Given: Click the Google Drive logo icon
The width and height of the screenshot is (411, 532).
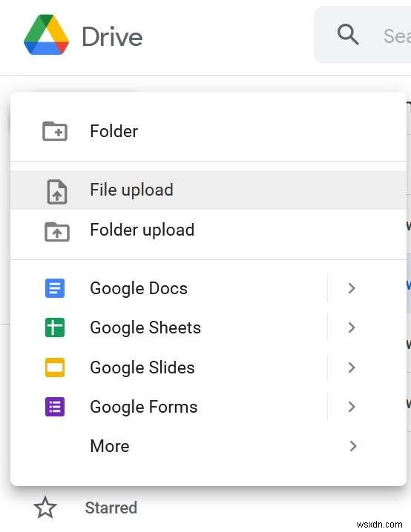Looking at the screenshot, I should tap(46, 35).
